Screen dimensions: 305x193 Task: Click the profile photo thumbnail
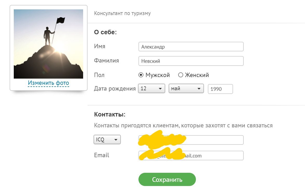[48, 43]
